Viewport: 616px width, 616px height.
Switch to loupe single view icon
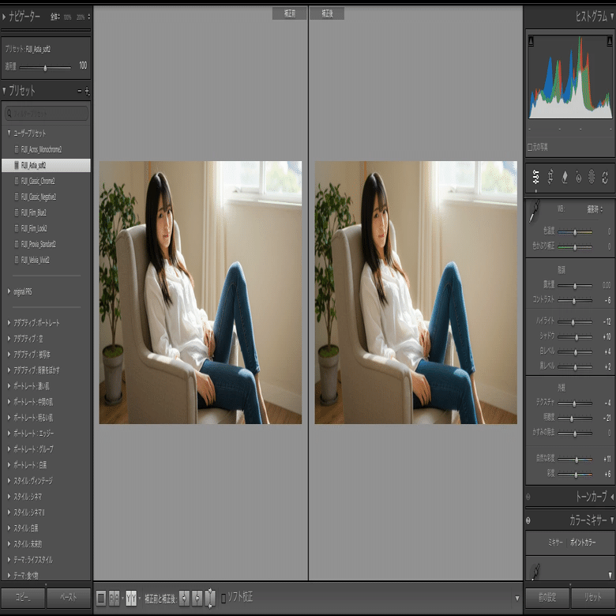pos(101,599)
